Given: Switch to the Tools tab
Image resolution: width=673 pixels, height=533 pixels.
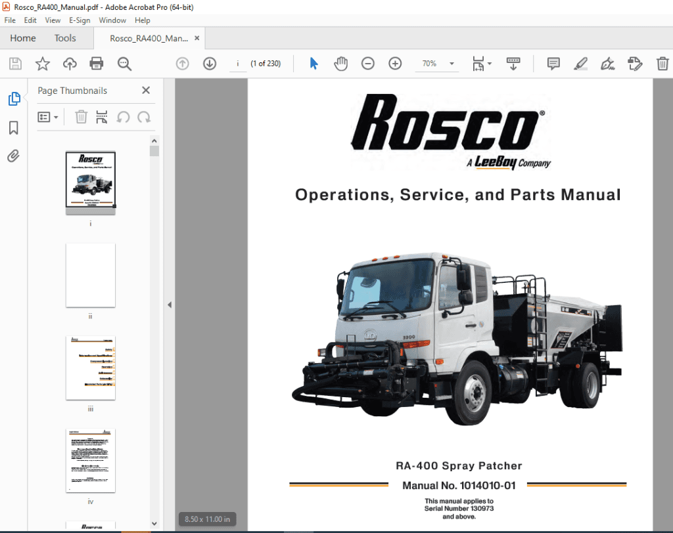Looking at the screenshot, I should coord(65,38).
